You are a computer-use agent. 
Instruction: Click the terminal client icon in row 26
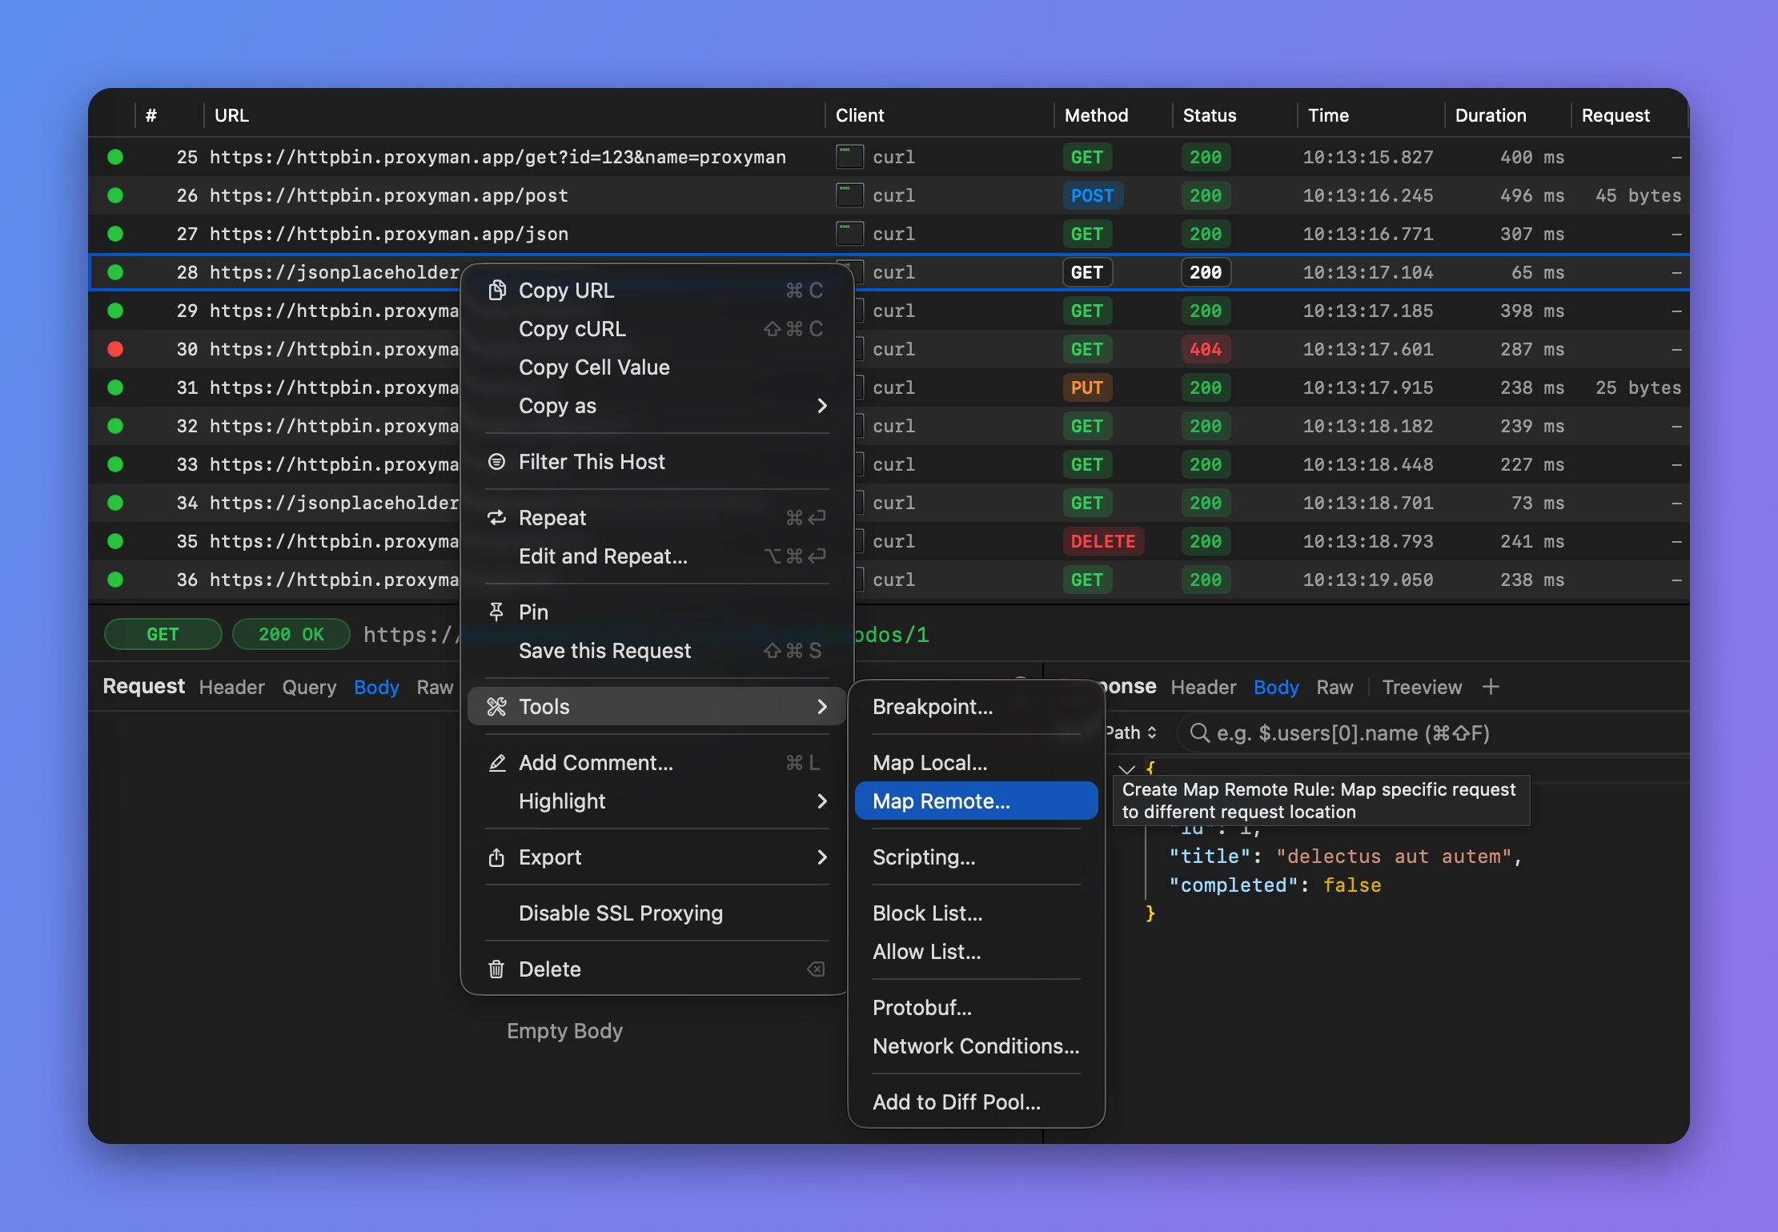849,195
